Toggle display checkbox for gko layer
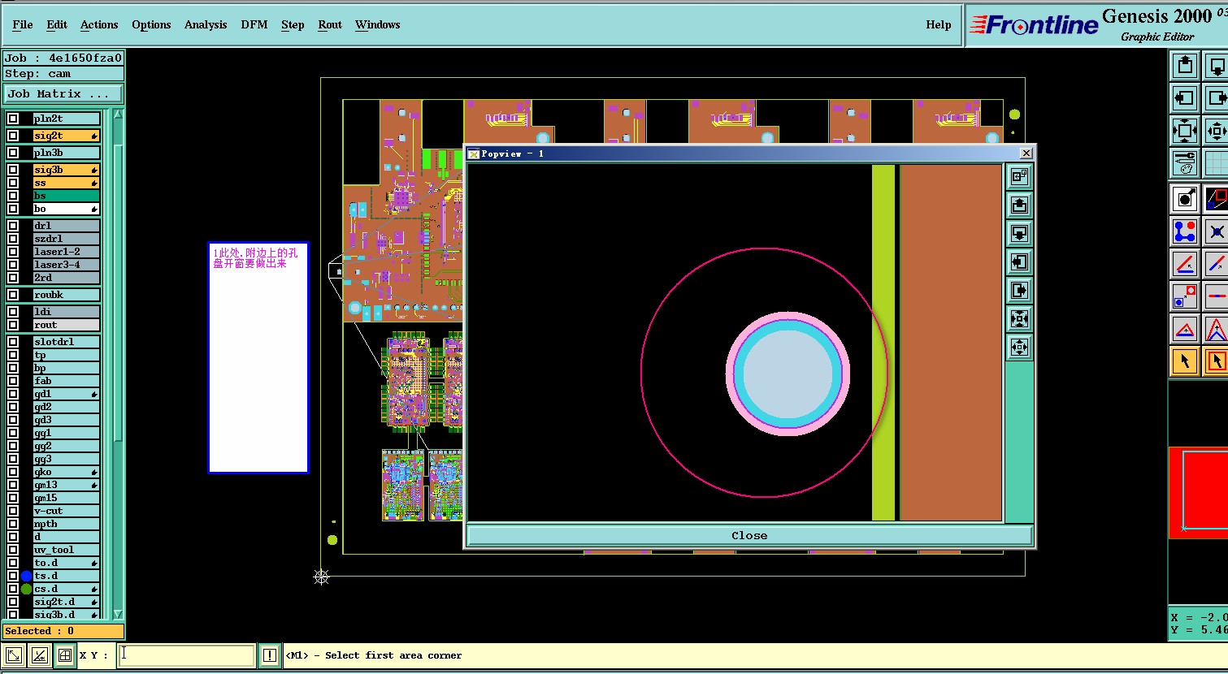This screenshot has height=674, width=1228. pyautogui.click(x=13, y=472)
